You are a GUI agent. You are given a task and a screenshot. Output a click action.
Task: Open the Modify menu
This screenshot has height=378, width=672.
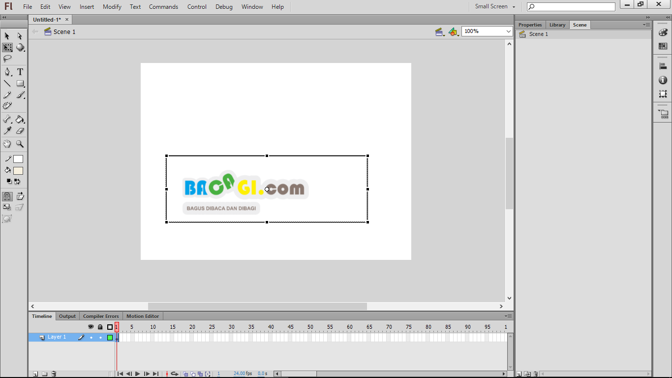pos(112,6)
